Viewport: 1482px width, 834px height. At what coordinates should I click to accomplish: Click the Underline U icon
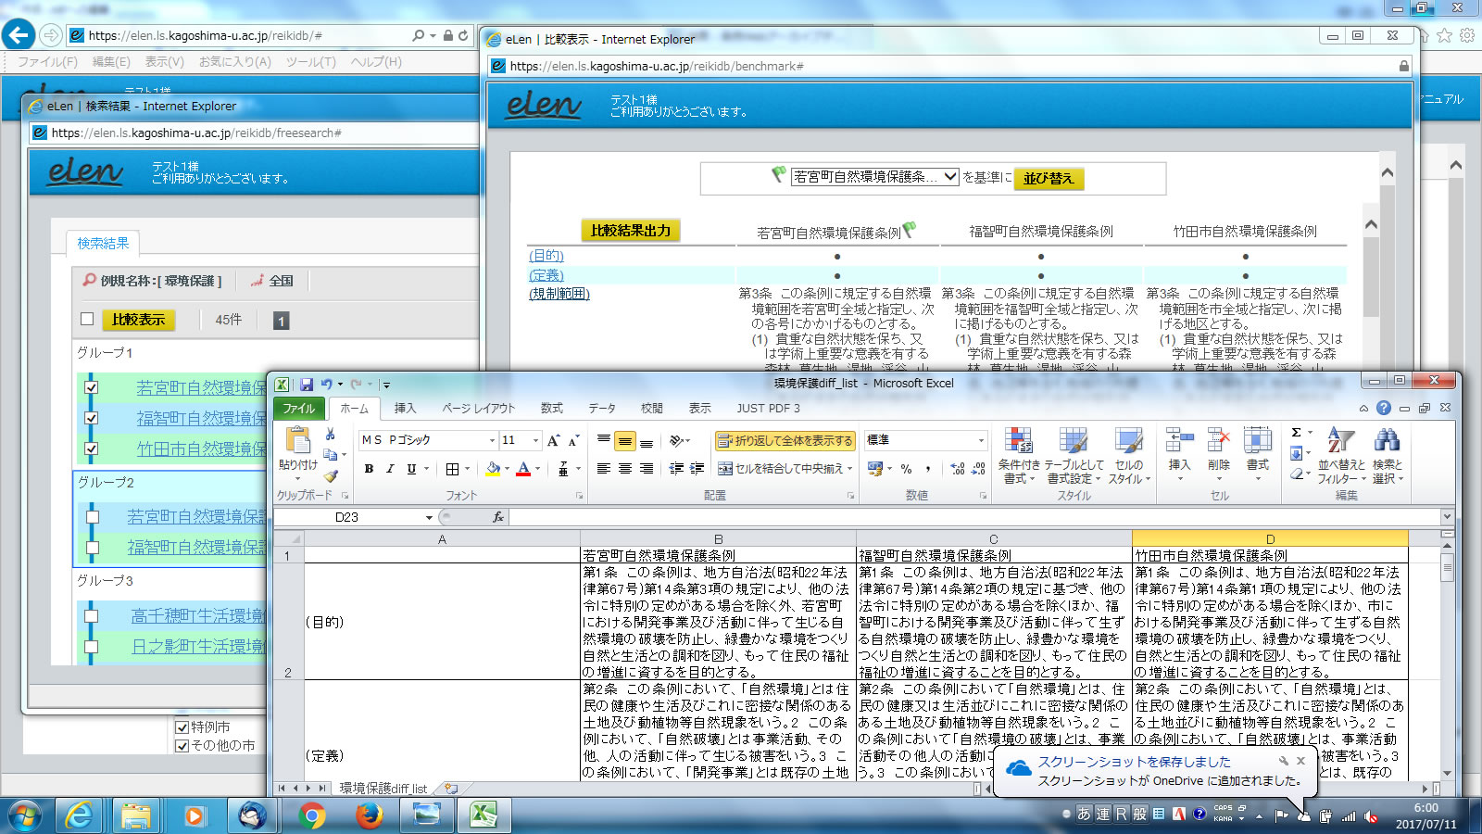pyautogui.click(x=411, y=469)
